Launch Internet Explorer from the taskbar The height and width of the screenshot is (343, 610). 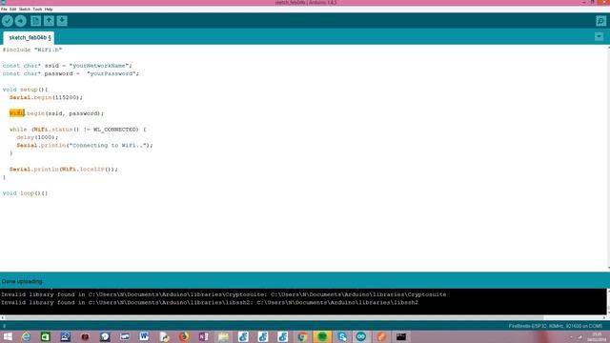point(26,336)
